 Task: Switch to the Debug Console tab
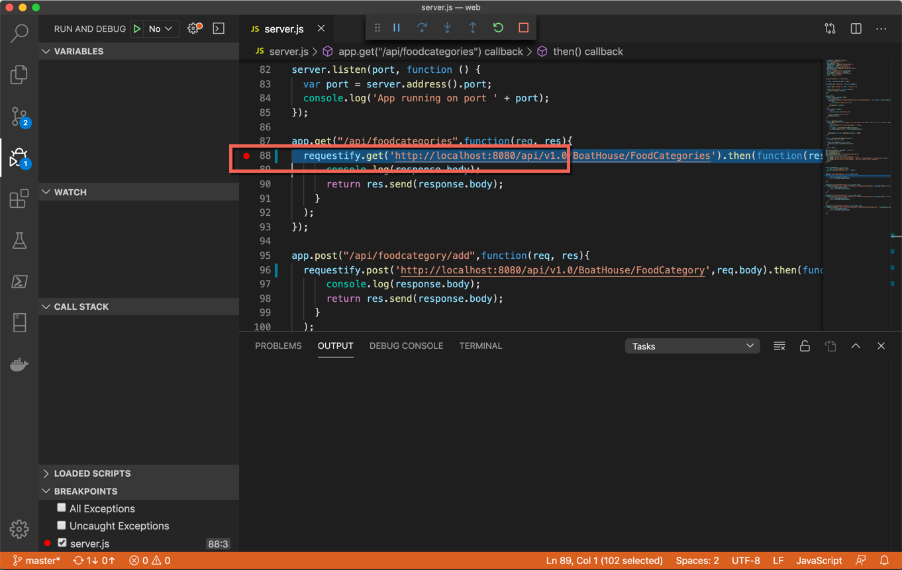(x=406, y=346)
